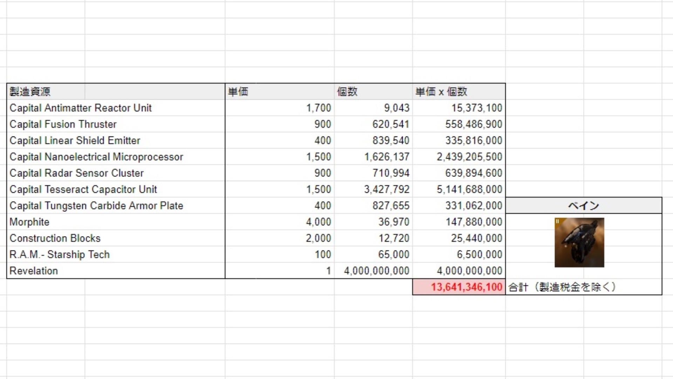Click the ship thumbnail image under ベイン
The image size is (673, 379).
pos(579,242)
